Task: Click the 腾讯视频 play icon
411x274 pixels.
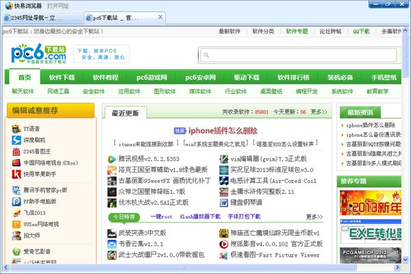Action: [112, 159]
